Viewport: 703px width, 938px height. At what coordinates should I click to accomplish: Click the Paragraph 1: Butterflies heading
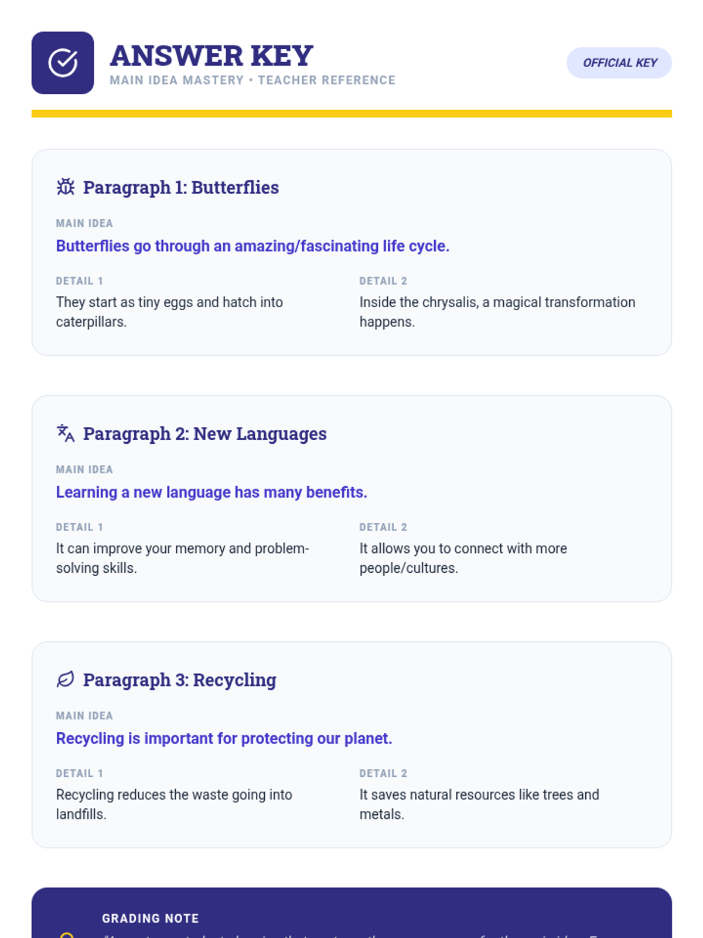180,188
